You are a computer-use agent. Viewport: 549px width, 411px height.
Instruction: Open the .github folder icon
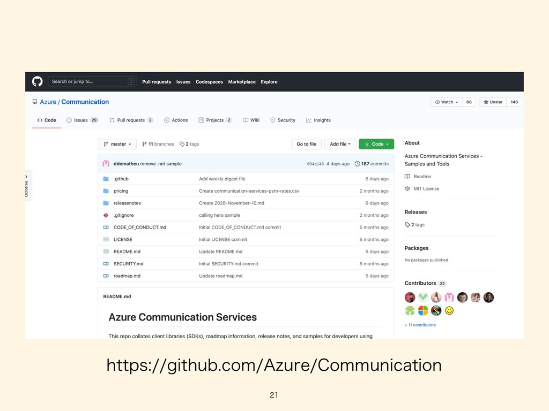pyautogui.click(x=106, y=179)
